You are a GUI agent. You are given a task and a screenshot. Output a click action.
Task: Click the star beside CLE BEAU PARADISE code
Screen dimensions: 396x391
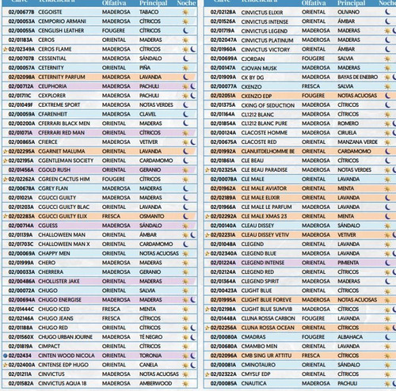coord(208,170)
